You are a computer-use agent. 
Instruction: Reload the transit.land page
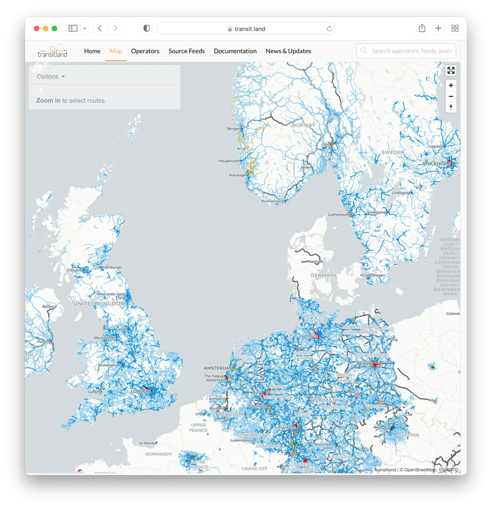tap(329, 28)
